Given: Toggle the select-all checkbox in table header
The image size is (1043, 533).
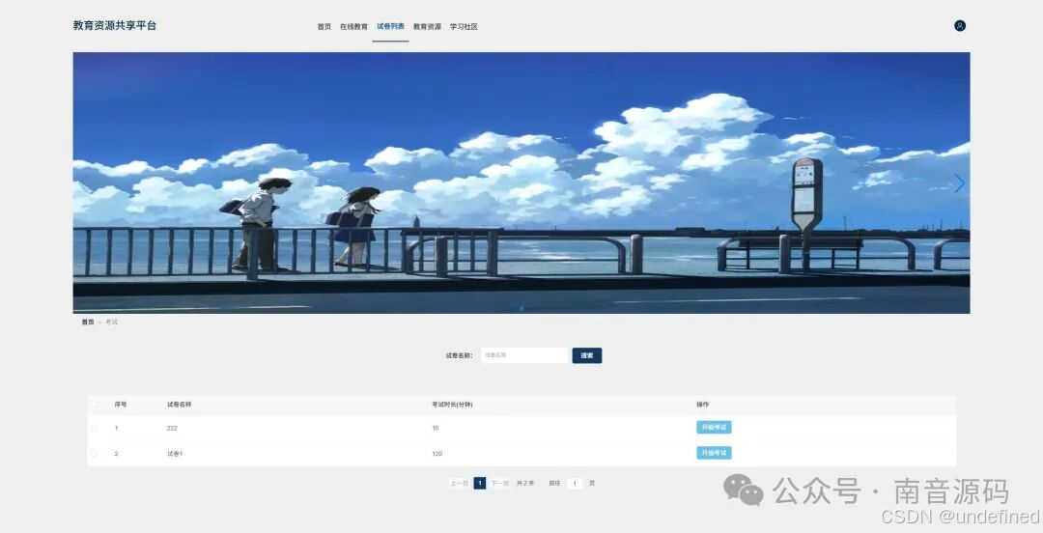Looking at the screenshot, I should click(x=94, y=405).
